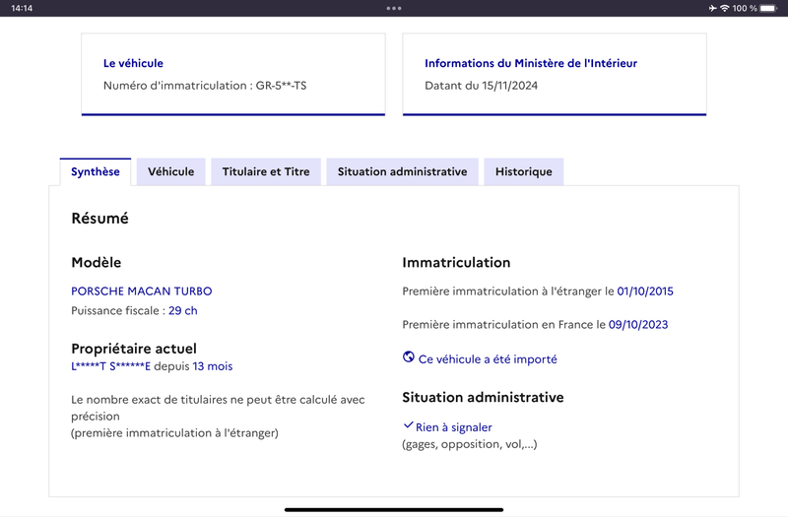788x517 pixels.
Task: Click the 13 mois ownership duration
Action: tap(213, 366)
